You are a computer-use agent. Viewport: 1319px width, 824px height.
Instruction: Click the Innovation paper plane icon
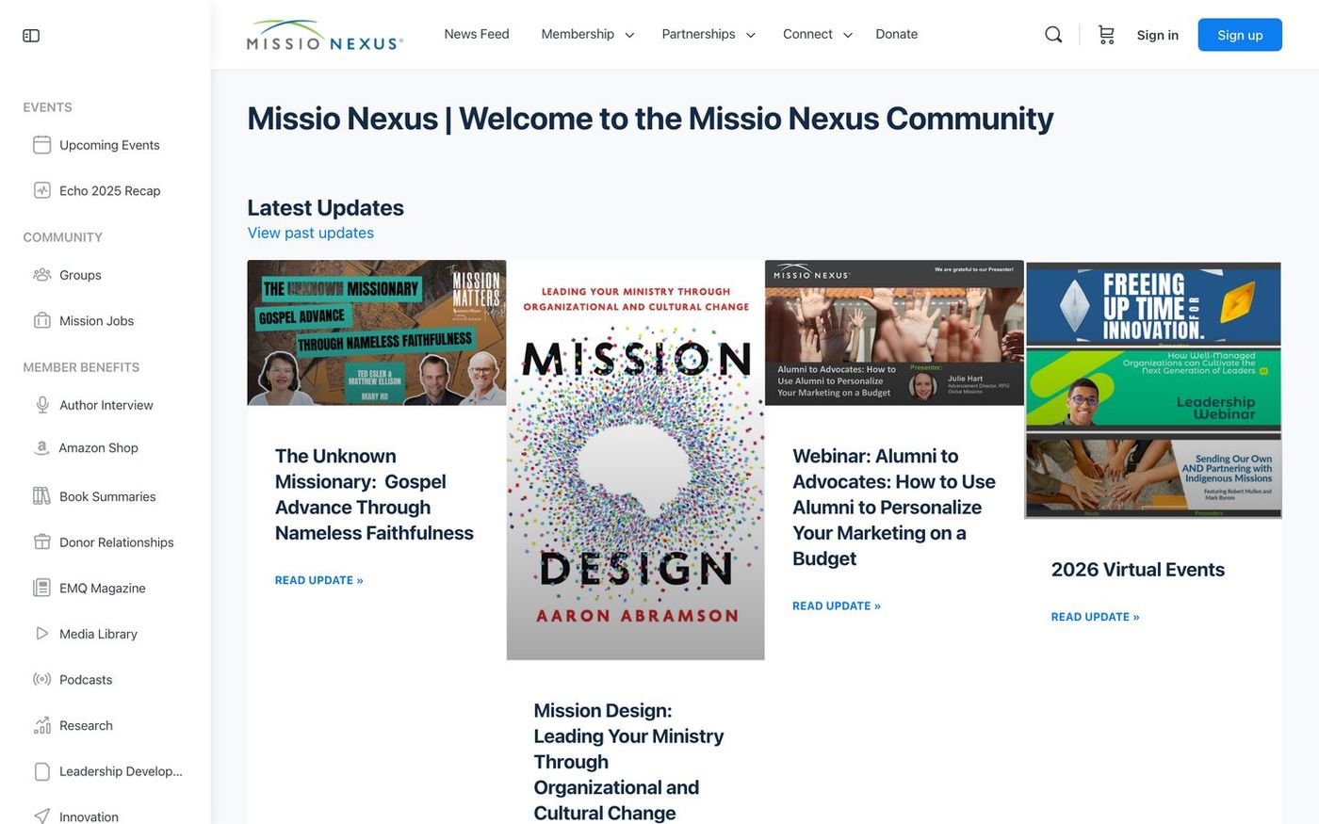coord(41,816)
